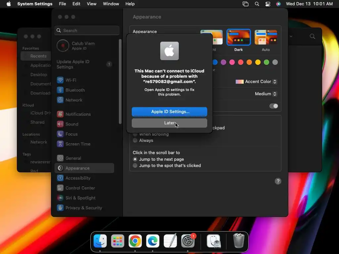Click System Settings icon in the Dock
This screenshot has height=254, width=339.
click(188, 241)
